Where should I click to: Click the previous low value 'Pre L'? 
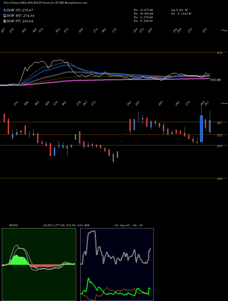[x=143, y=17]
